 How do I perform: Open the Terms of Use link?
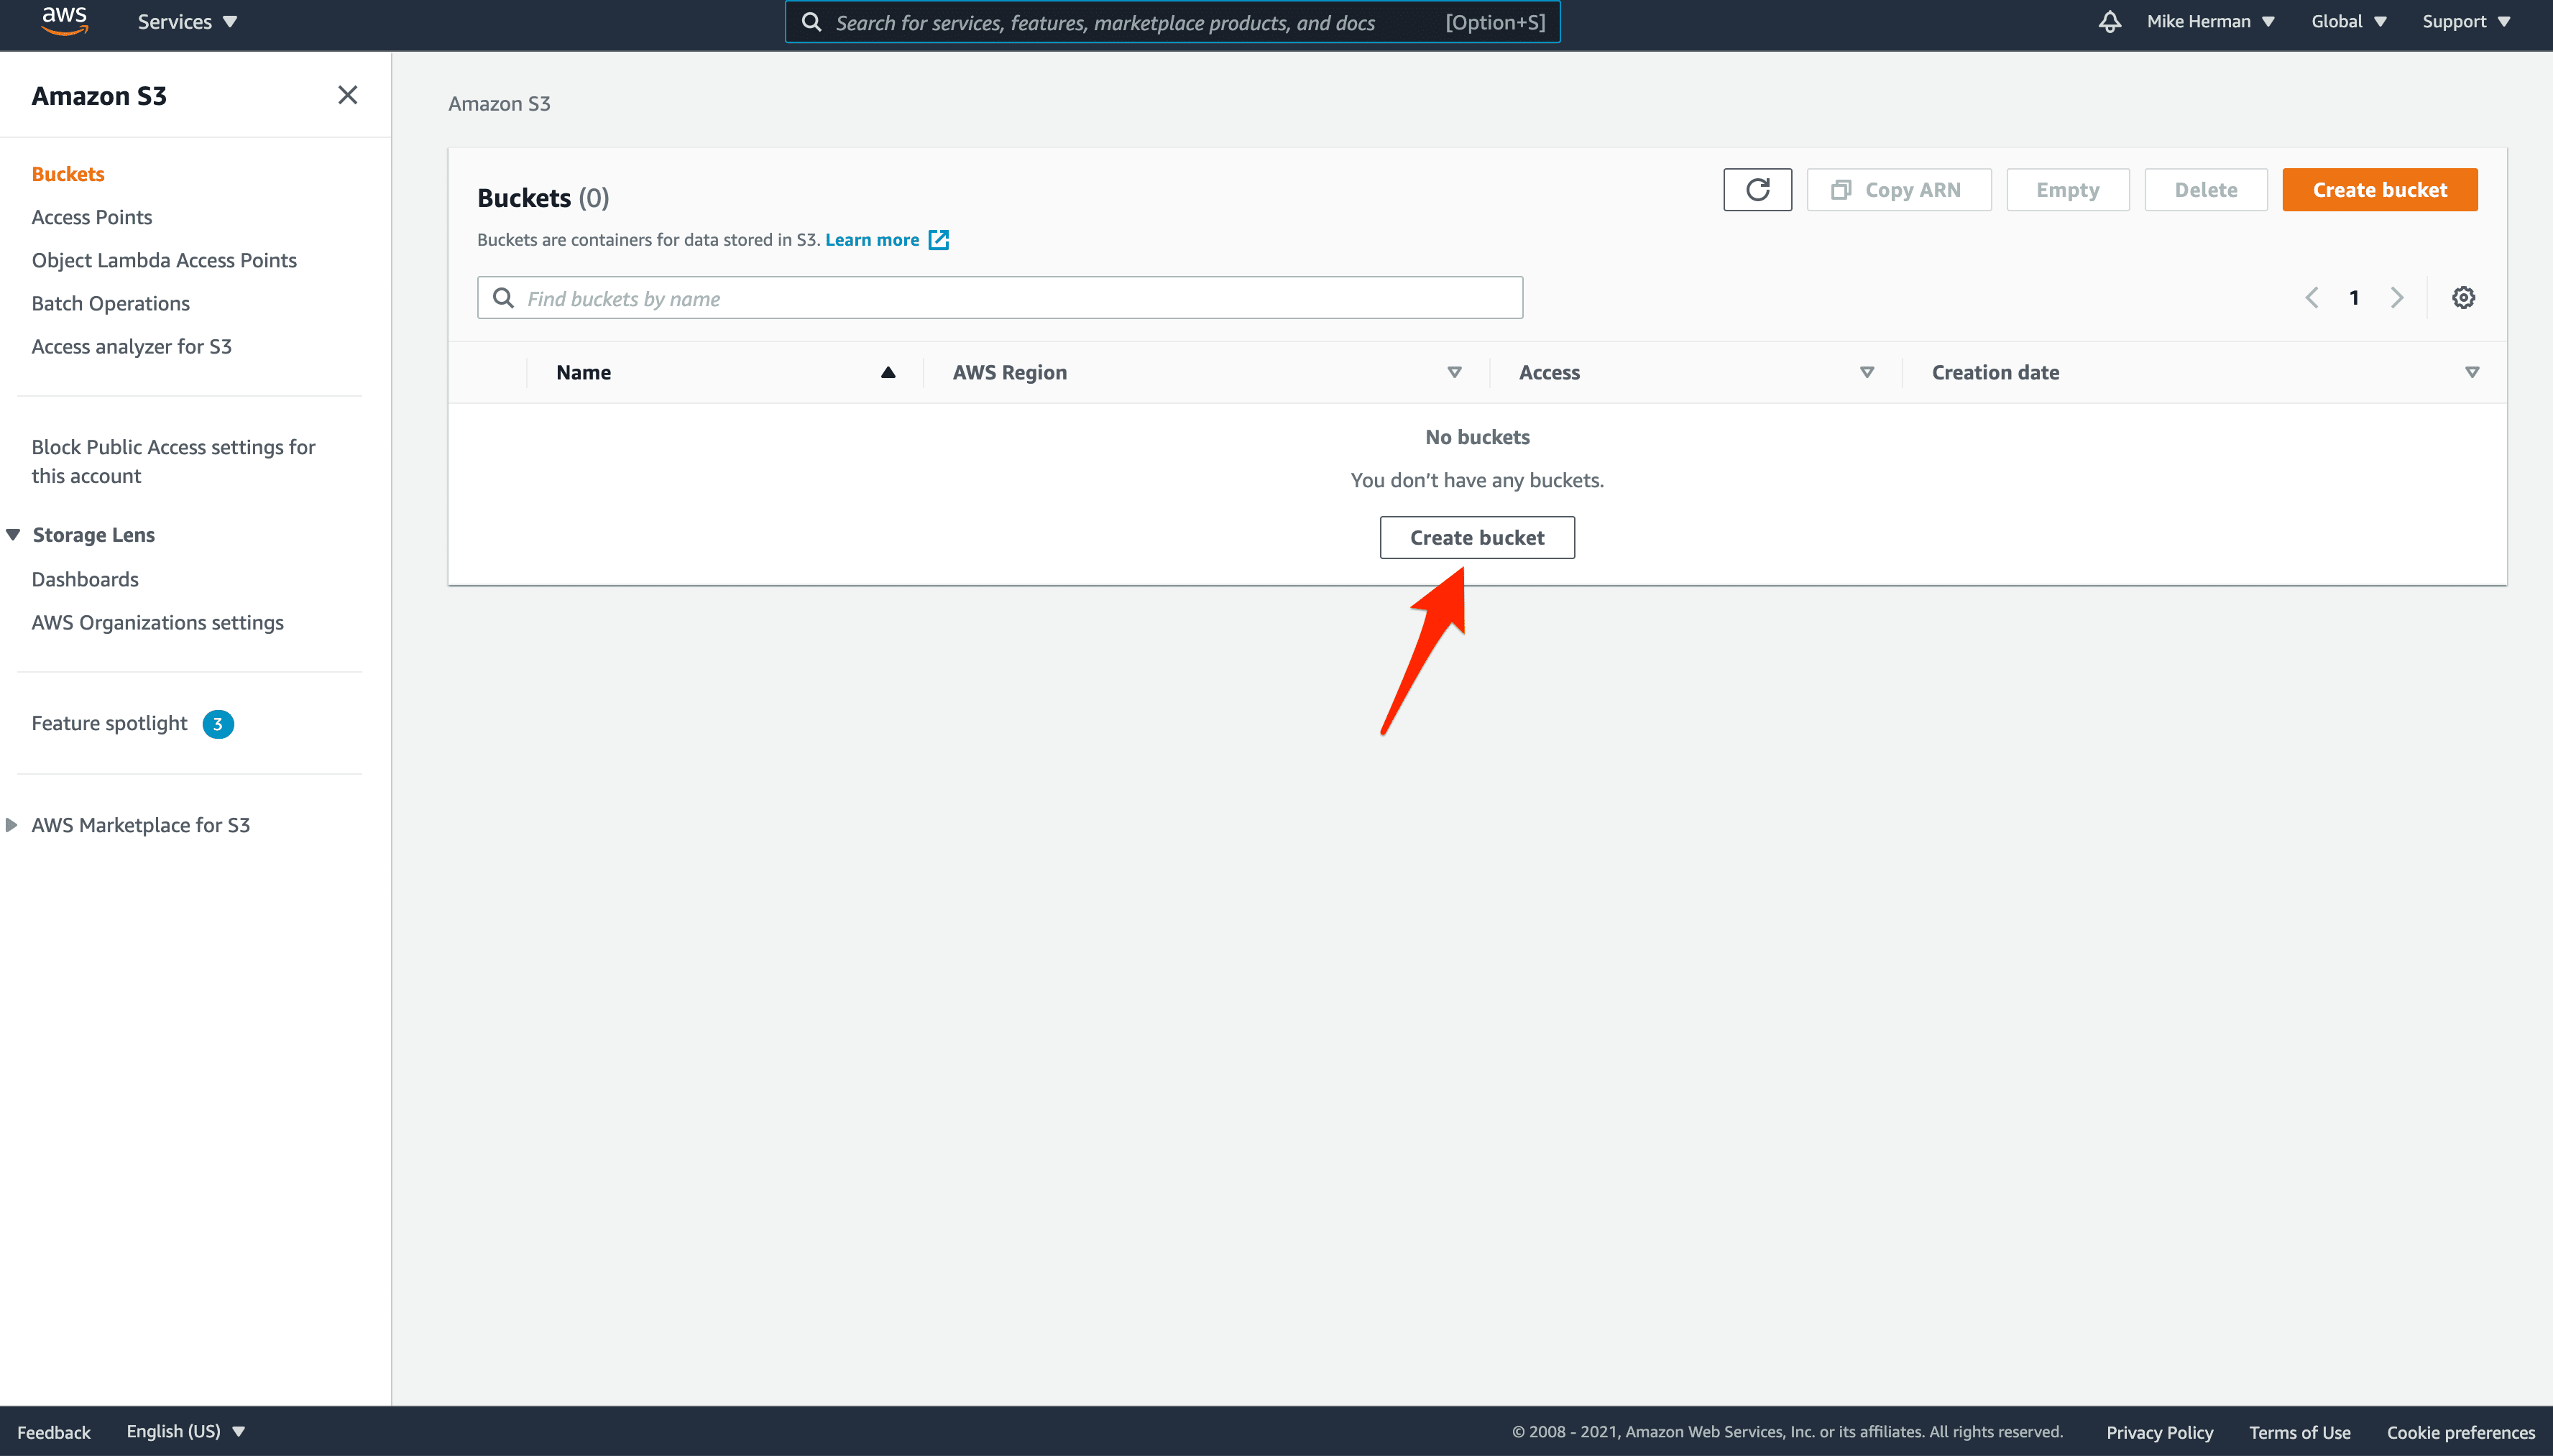point(2299,1432)
